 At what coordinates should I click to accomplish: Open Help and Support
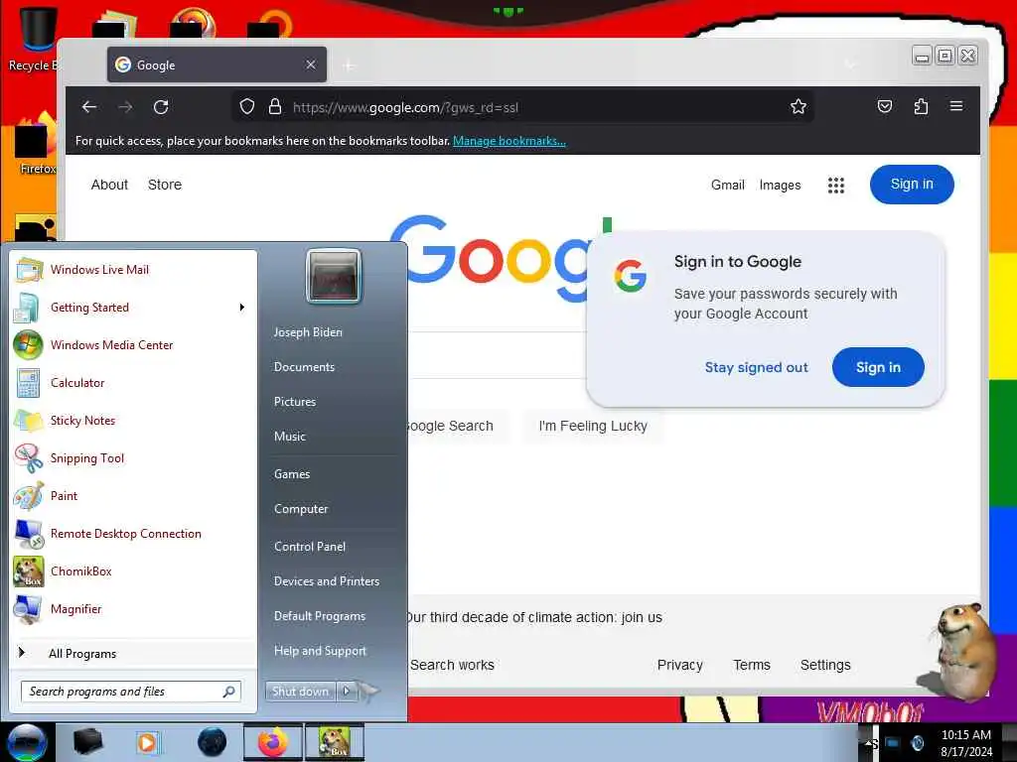click(x=320, y=651)
